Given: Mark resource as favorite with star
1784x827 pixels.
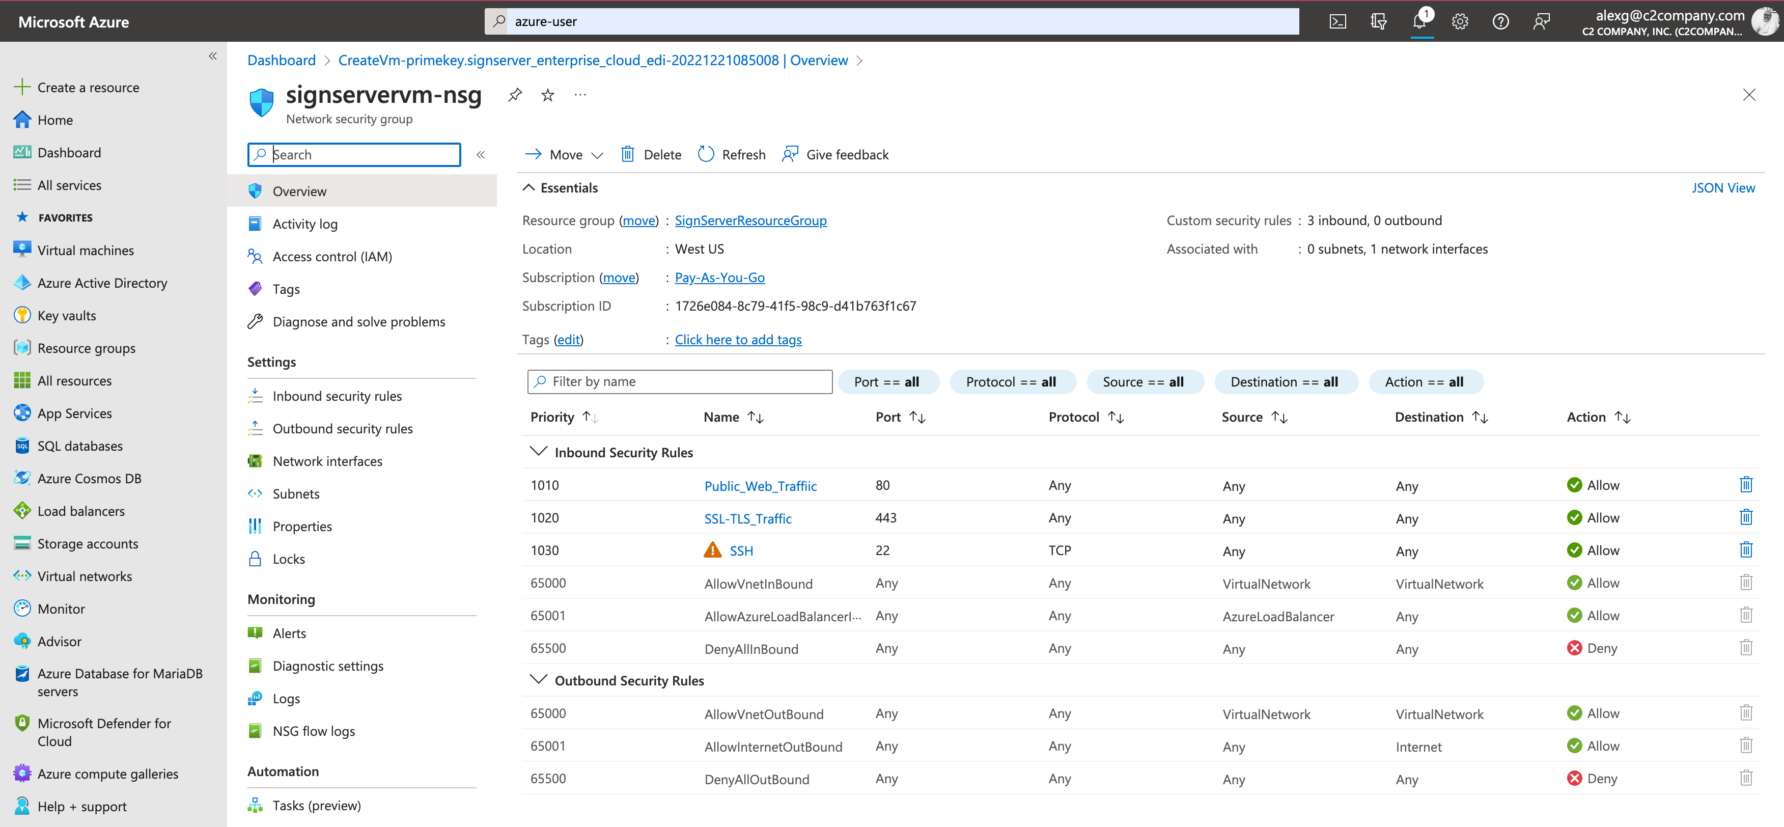Looking at the screenshot, I should (x=548, y=95).
